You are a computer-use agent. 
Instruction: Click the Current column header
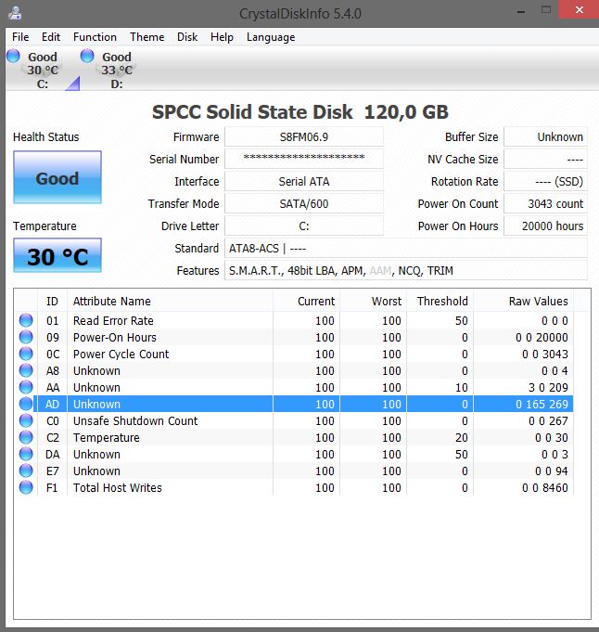click(x=307, y=301)
